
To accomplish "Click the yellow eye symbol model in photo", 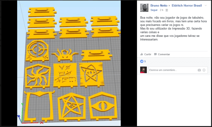I will (x=103, y=106).
